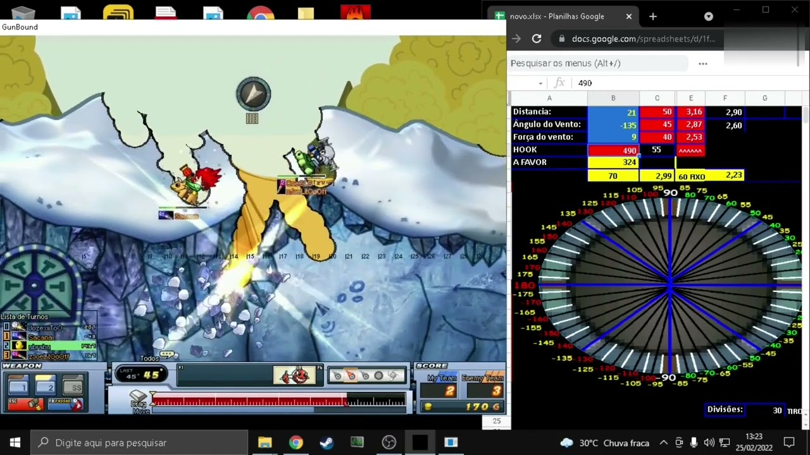The width and height of the screenshot is (810, 455).
Task: Click the docs.google.com address bar
Action: [644, 39]
